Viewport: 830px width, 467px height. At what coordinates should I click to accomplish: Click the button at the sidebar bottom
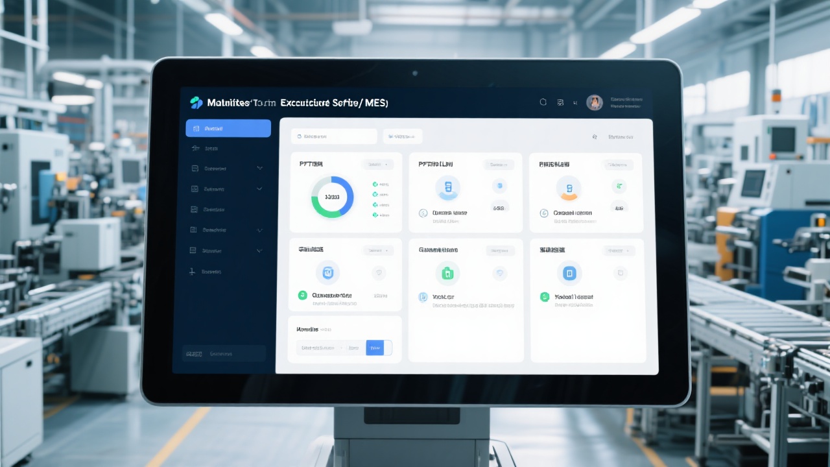pyautogui.click(x=224, y=353)
